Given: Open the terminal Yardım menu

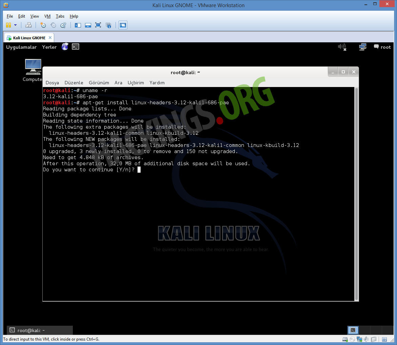Looking at the screenshot, I should 157,83.
